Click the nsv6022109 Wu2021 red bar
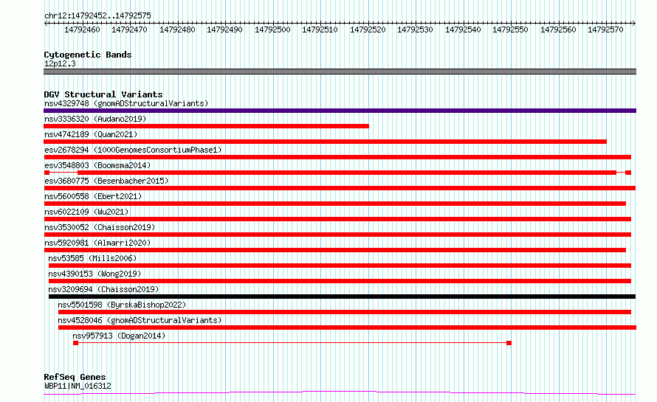Image resolution: width=657 pixels, height=402 pixels. (337, 219)
